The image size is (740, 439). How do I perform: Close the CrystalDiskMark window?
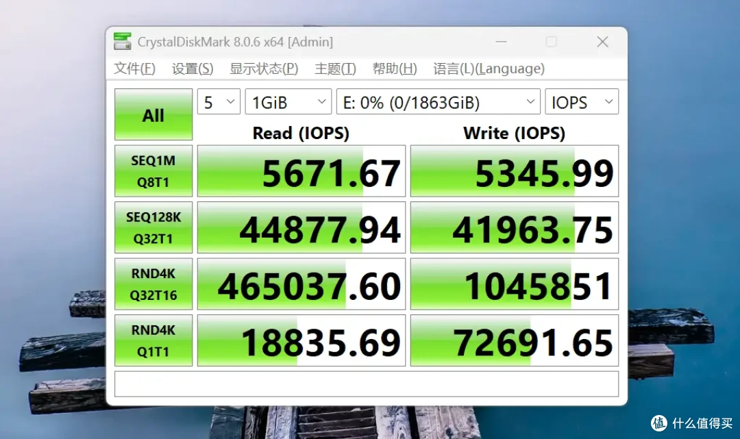click(602, 42)
